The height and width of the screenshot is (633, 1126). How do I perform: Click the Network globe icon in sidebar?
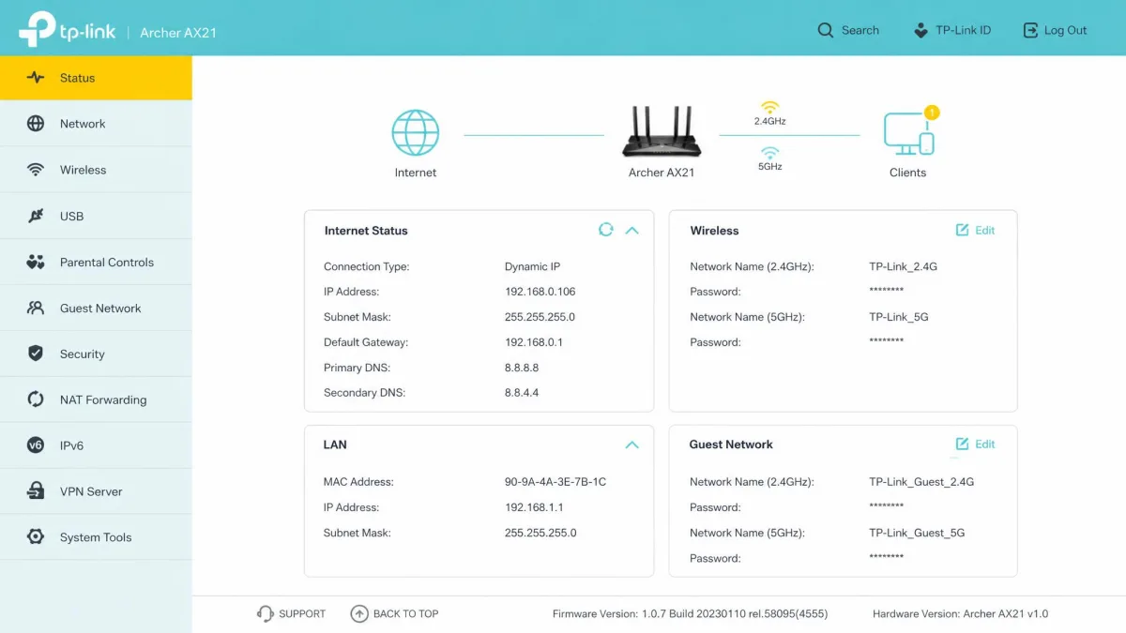36,124
